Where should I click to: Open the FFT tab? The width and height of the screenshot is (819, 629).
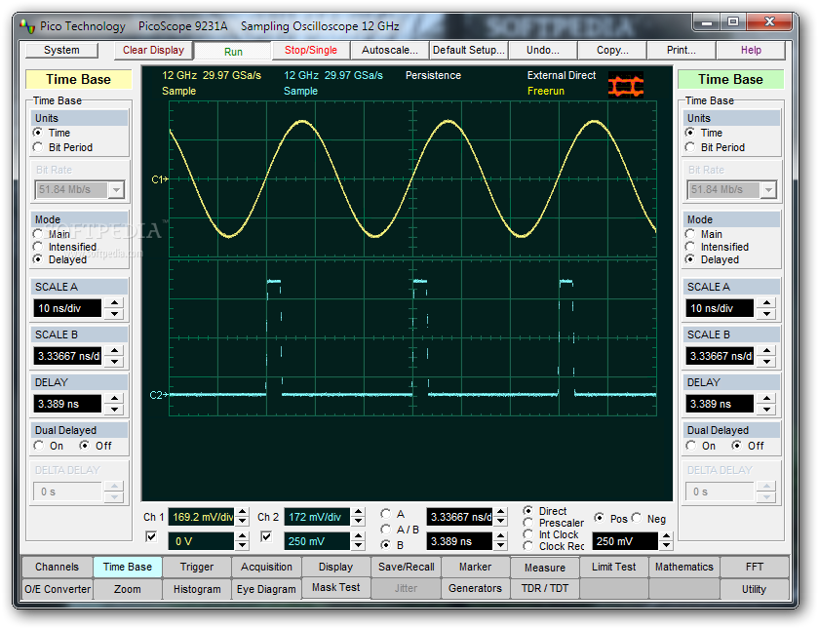(755, 567)
